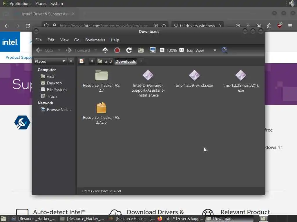Click the Downloads taskbar entry

click(x=229, y=219)
